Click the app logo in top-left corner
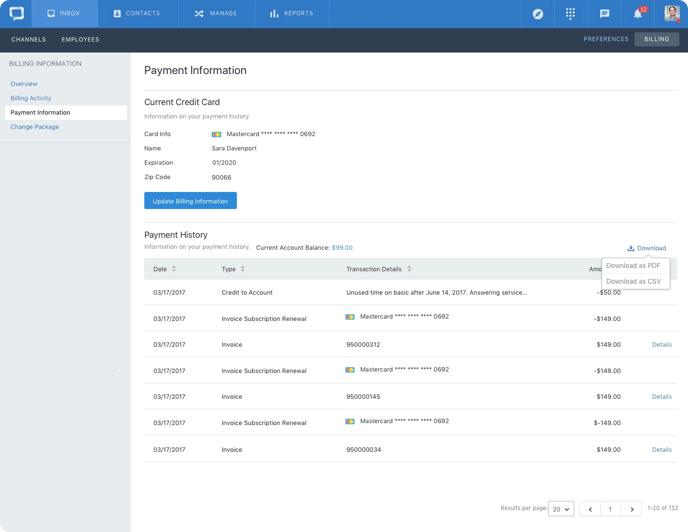The width and height of the screenshot is (688, 532). click(16, 13)
